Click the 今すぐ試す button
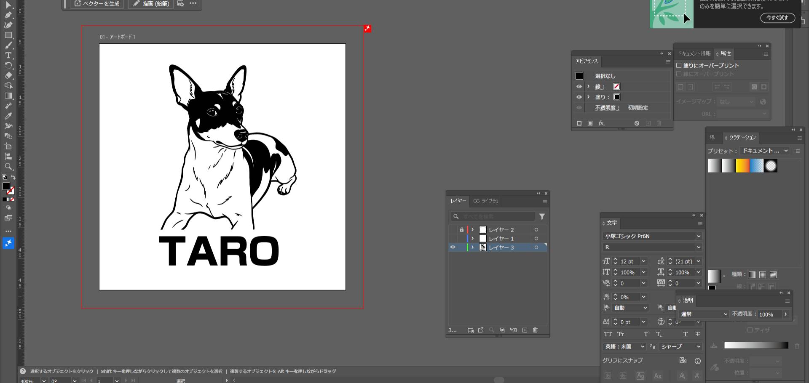The image size is (809, 383). (x=777, y=18)
